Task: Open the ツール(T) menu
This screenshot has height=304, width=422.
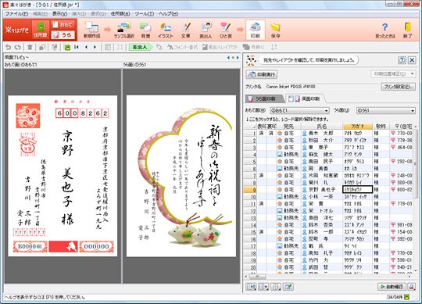Action: tap(145, 14)
